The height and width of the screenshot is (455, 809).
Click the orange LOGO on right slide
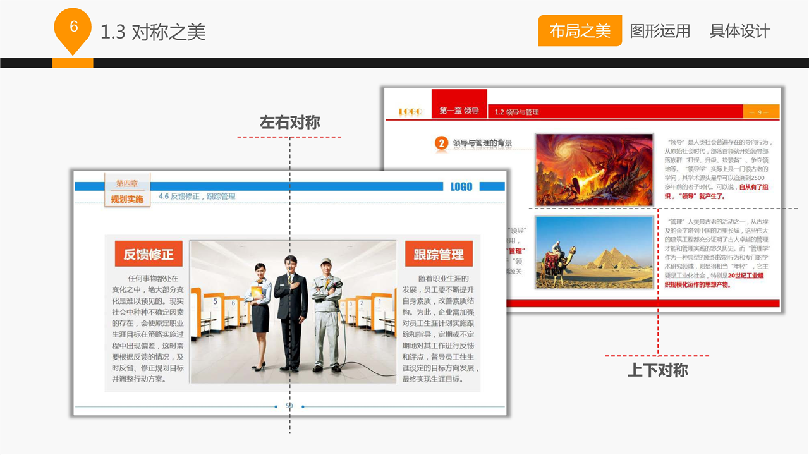(x=410, y=112)
